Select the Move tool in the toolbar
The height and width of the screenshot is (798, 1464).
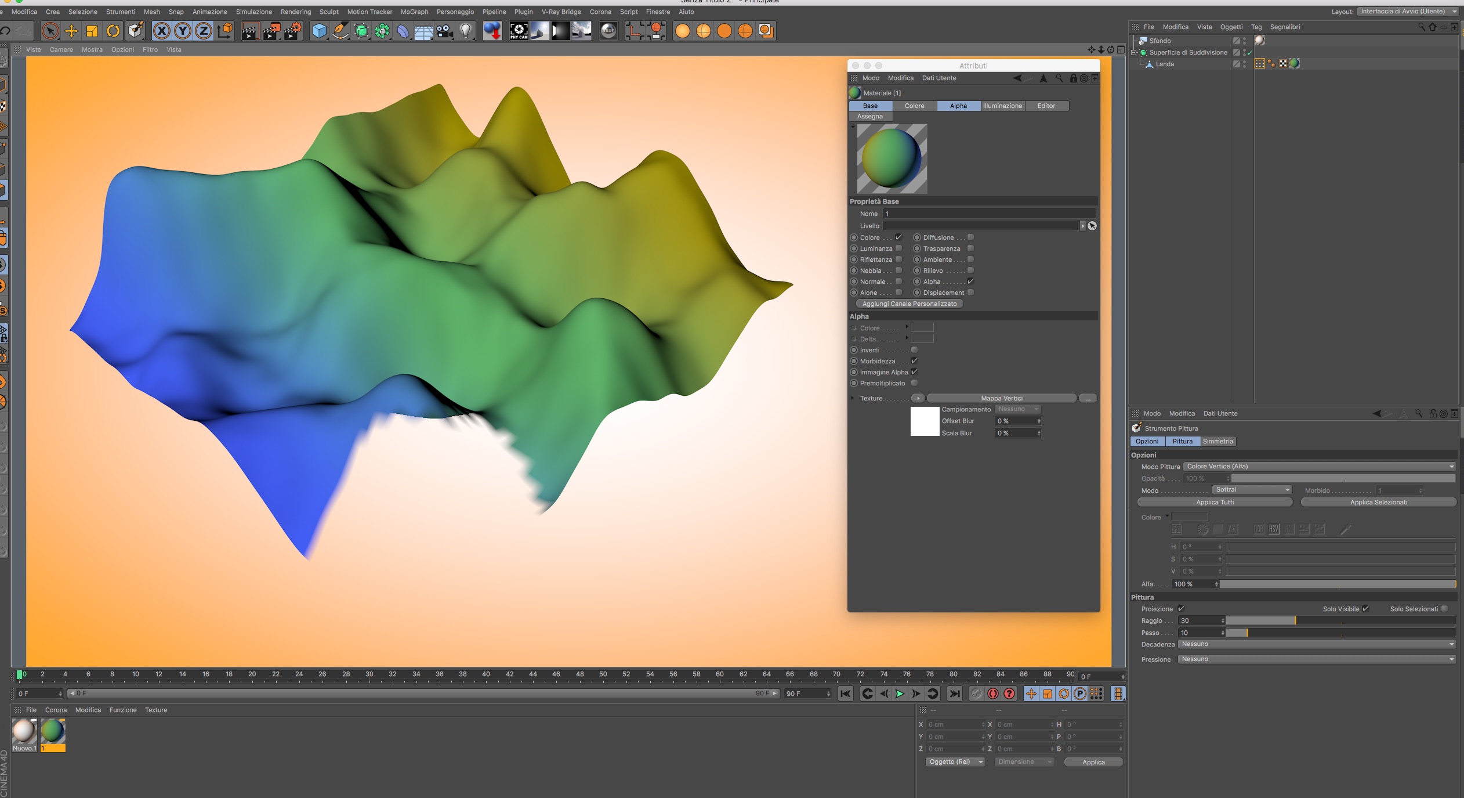coord(71,31)
